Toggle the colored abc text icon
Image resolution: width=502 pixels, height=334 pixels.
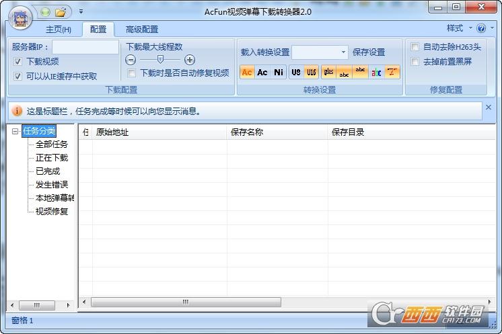point(376,72)
